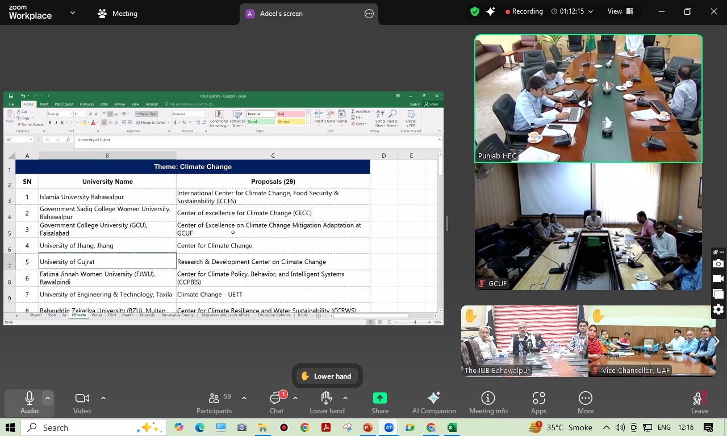Click the camera capture icon in the side panel
The height and width of the screenshot is (436, 727).
coord(718,263)
